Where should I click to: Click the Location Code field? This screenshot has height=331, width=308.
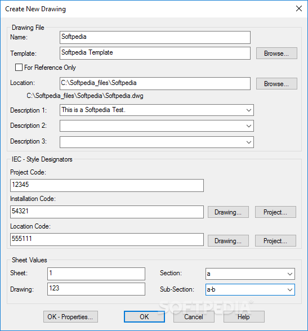coord(107,239)
